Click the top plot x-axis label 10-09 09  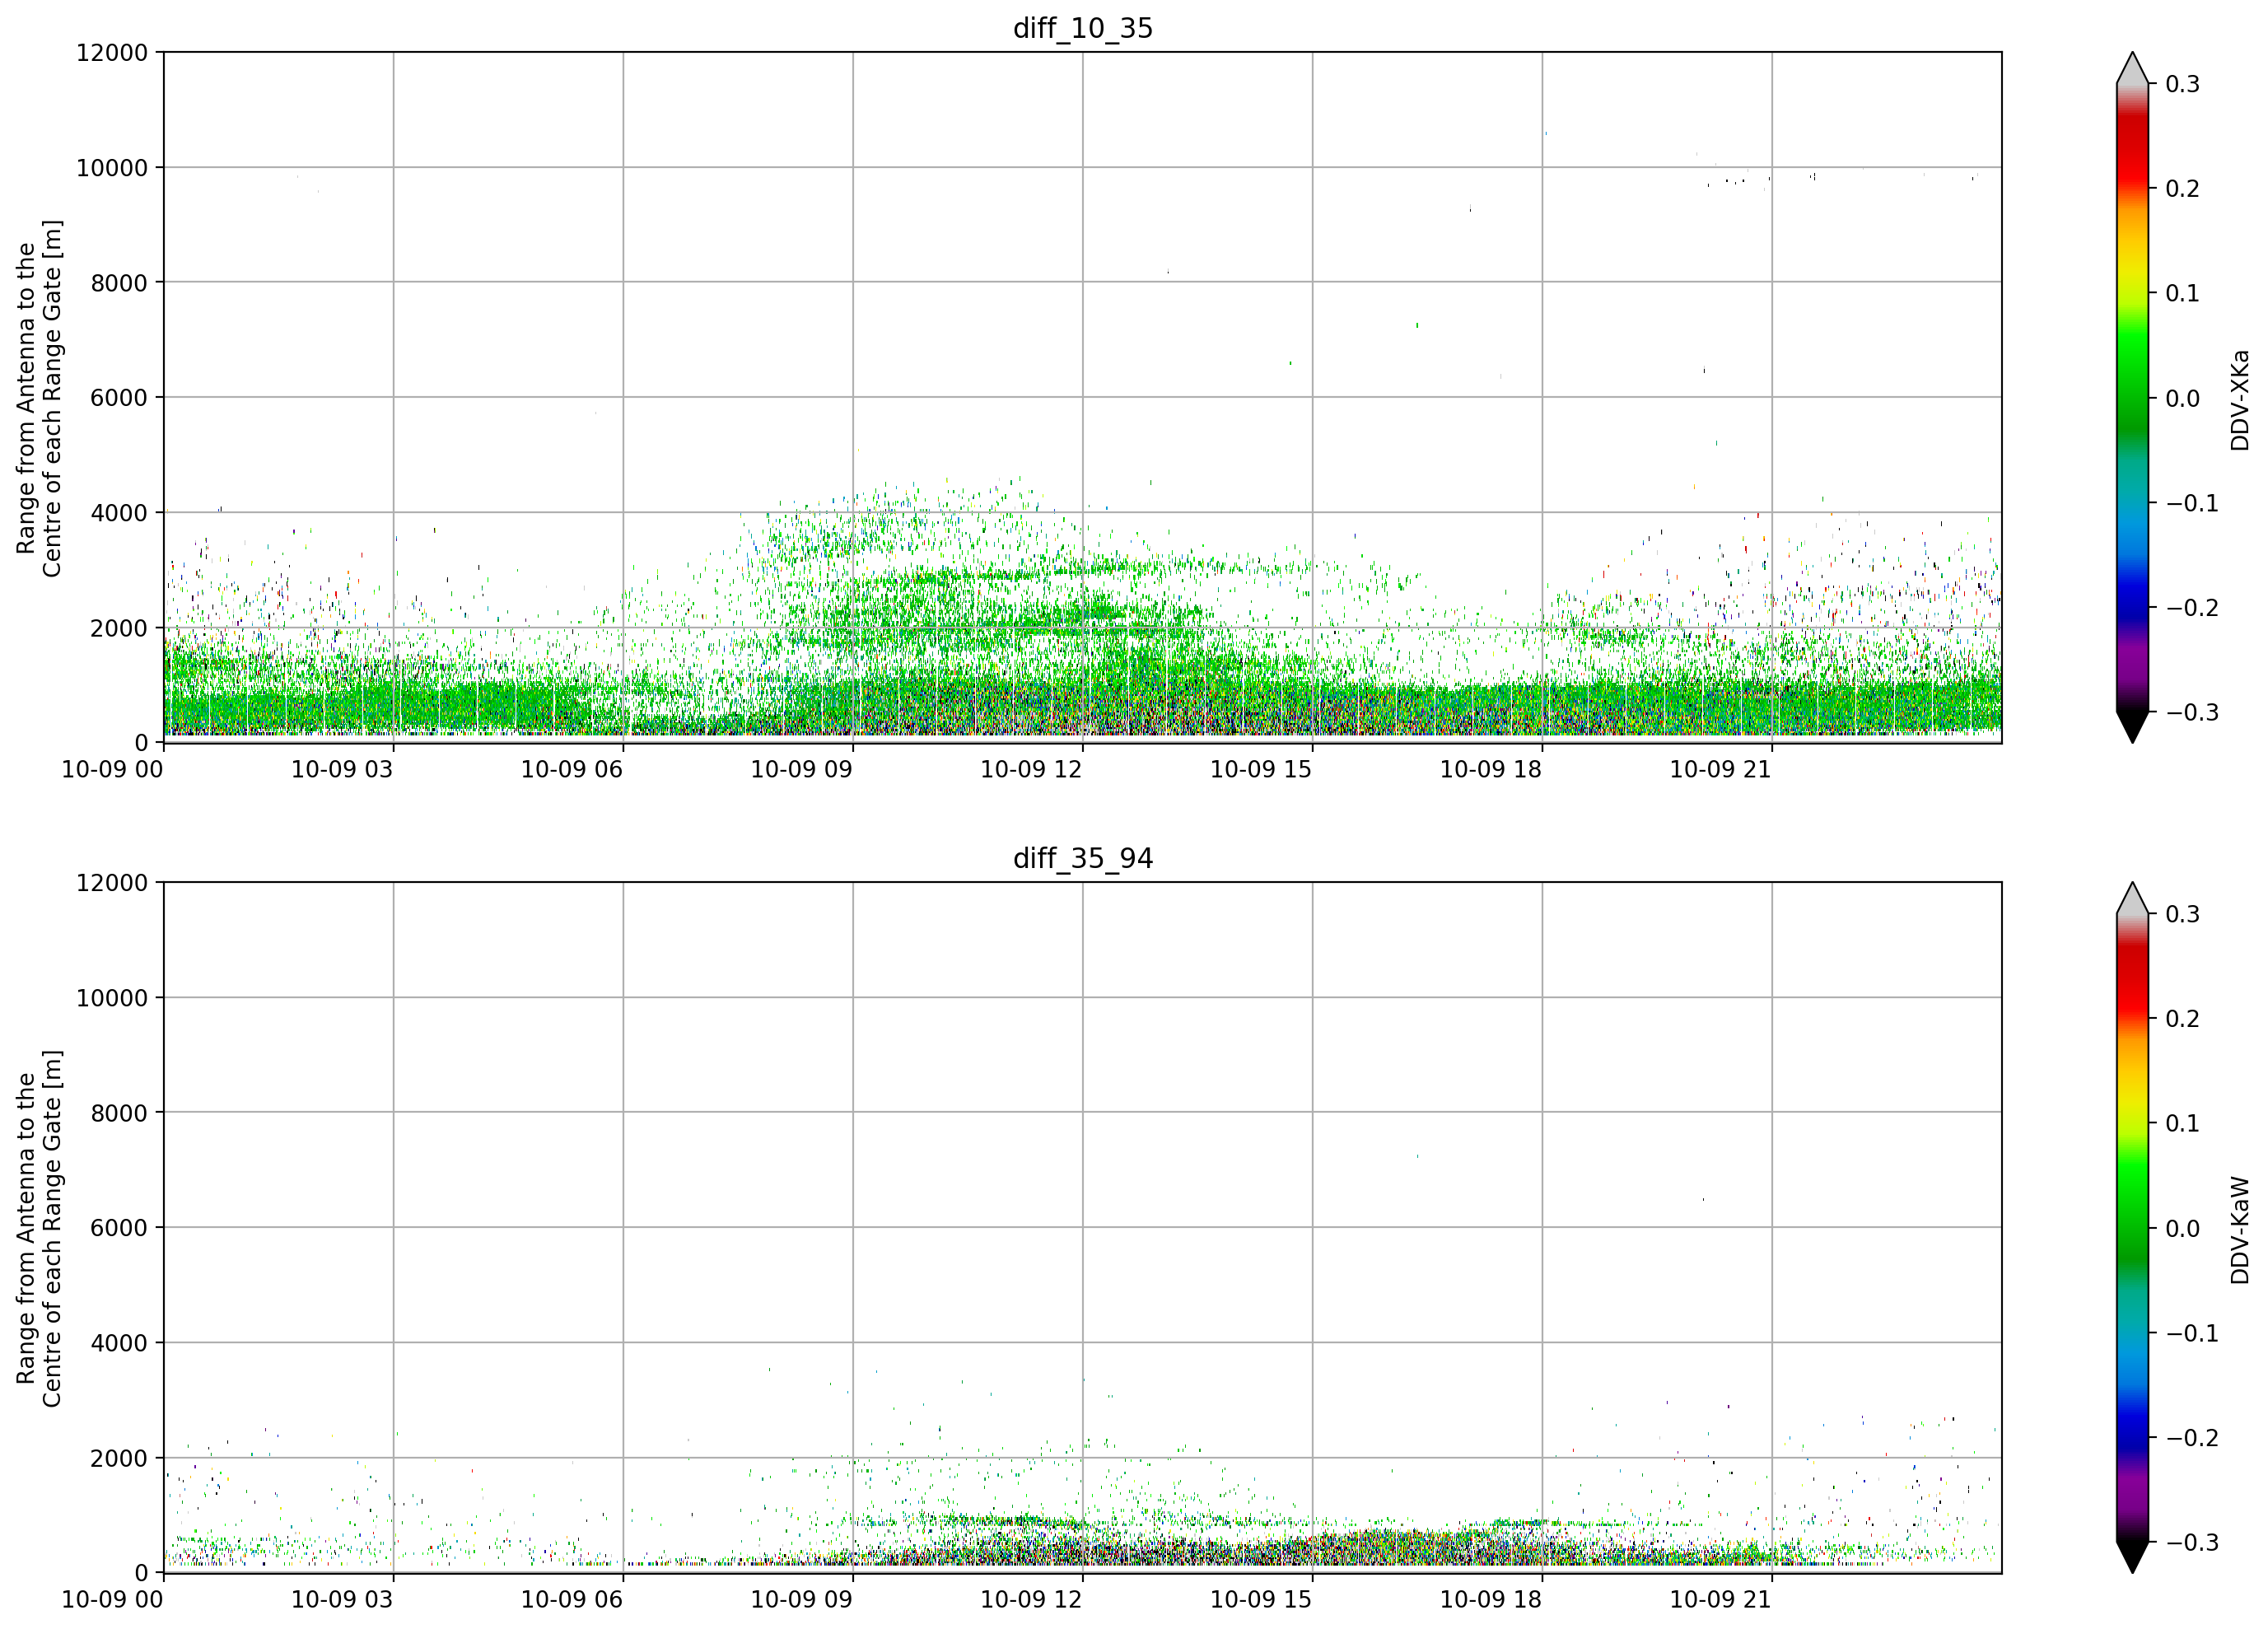point(802,769)
